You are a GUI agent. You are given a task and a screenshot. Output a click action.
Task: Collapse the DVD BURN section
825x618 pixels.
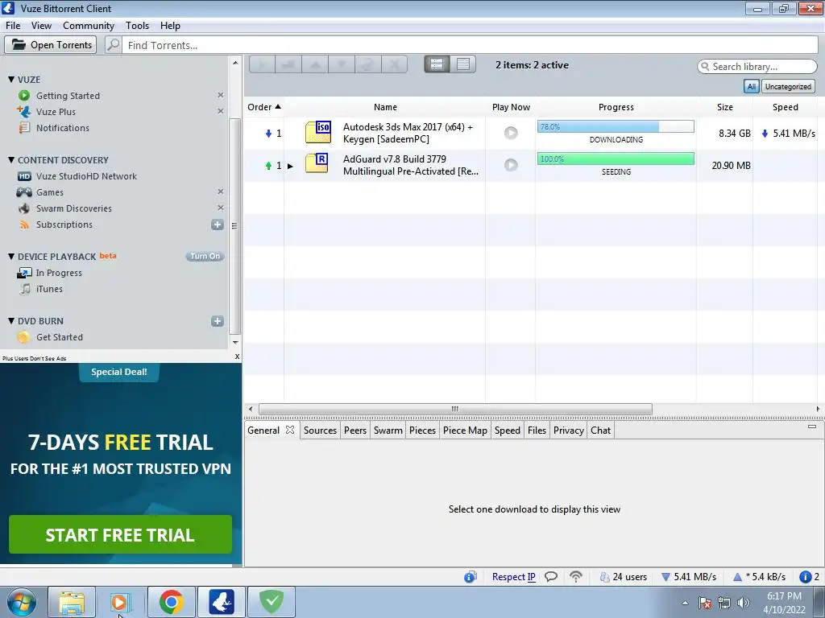(11, 320)
